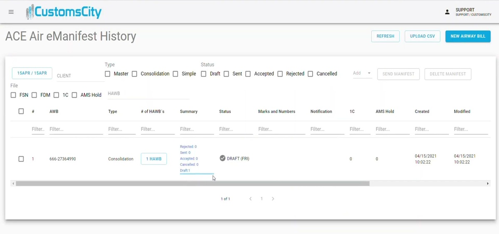Click the AWB column filter field
Viewport: 499px width, 234px height.
pyautogui.click(x=76, y=129)
